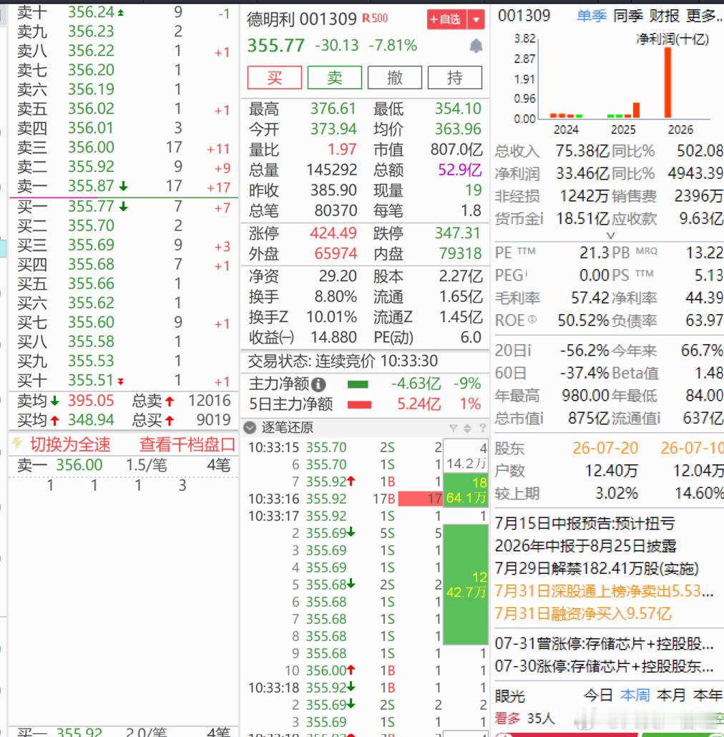Open 07-31曾涨停:存储芯片+控股股... entry
724x737 pixels.
(605, 643)
